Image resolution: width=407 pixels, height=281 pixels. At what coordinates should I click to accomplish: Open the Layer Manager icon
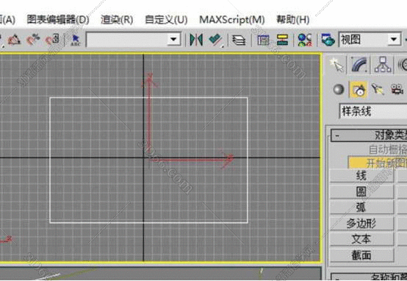pos(239,40)
